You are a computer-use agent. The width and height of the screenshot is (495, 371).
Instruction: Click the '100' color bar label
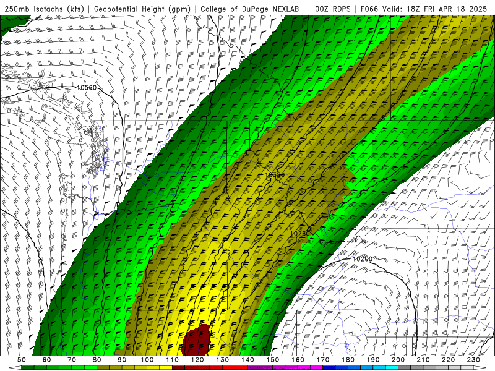point(147,360)
